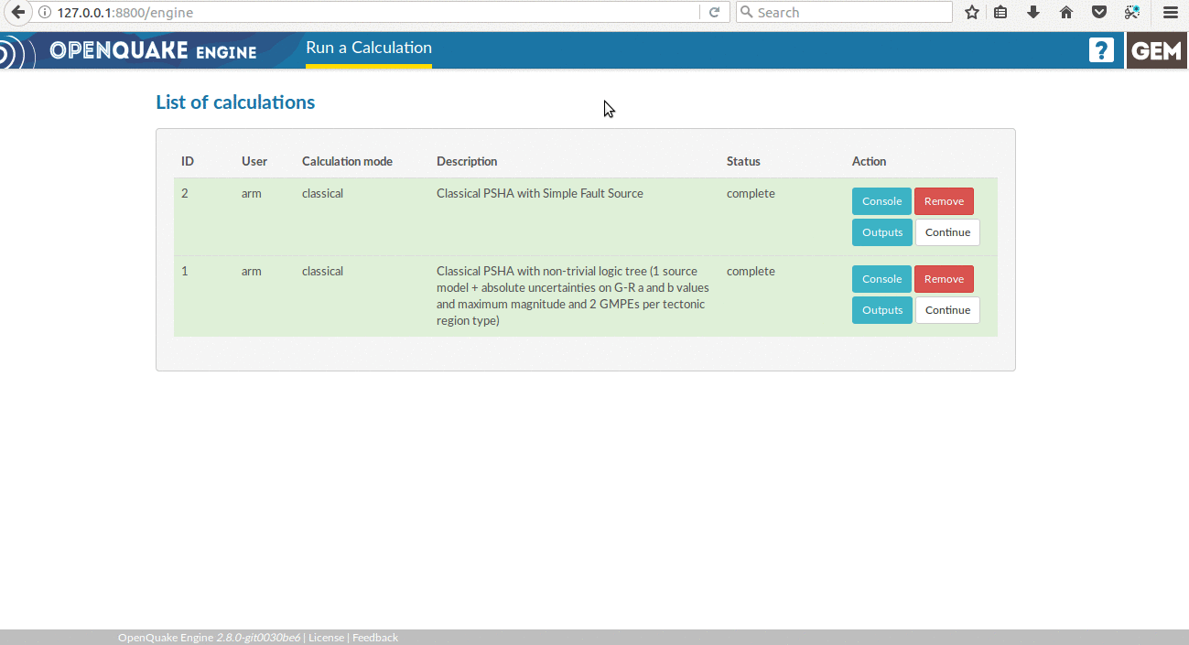
Task: Click the GEM logo in header
Action: tap(1157, 50)
